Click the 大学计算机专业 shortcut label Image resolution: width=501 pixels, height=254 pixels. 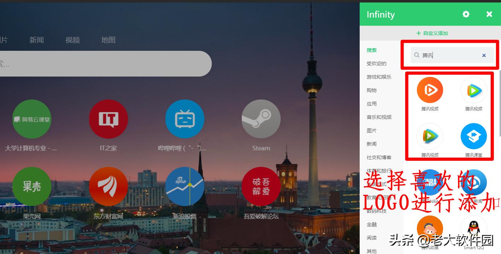coord(31,148)
